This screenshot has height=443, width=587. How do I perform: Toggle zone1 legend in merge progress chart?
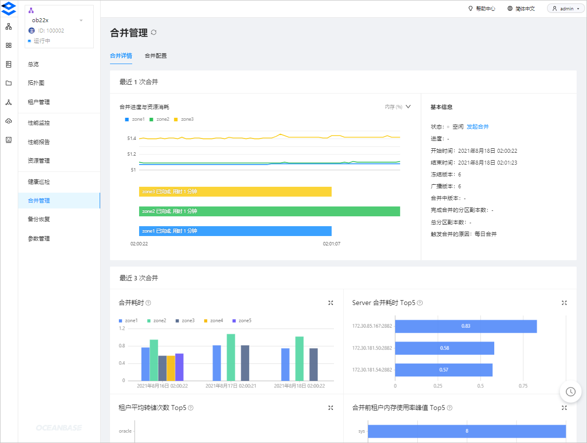coord(135,119)
